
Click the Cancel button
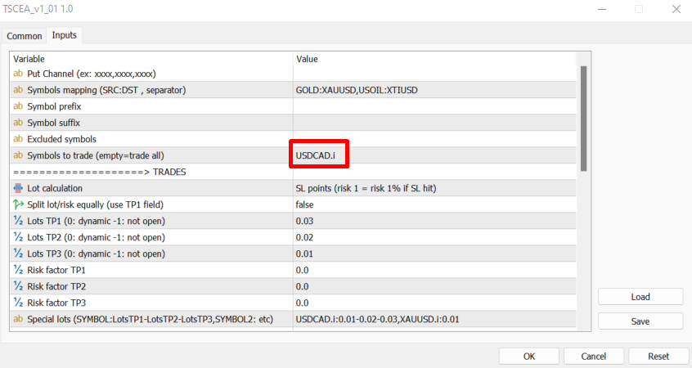pyautogui.click(x=593, y=357)
